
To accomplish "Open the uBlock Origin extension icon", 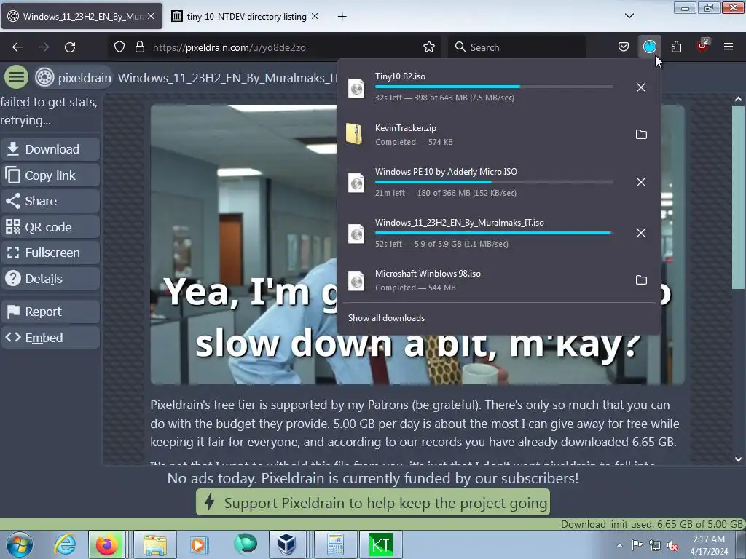I will (703, 46).
